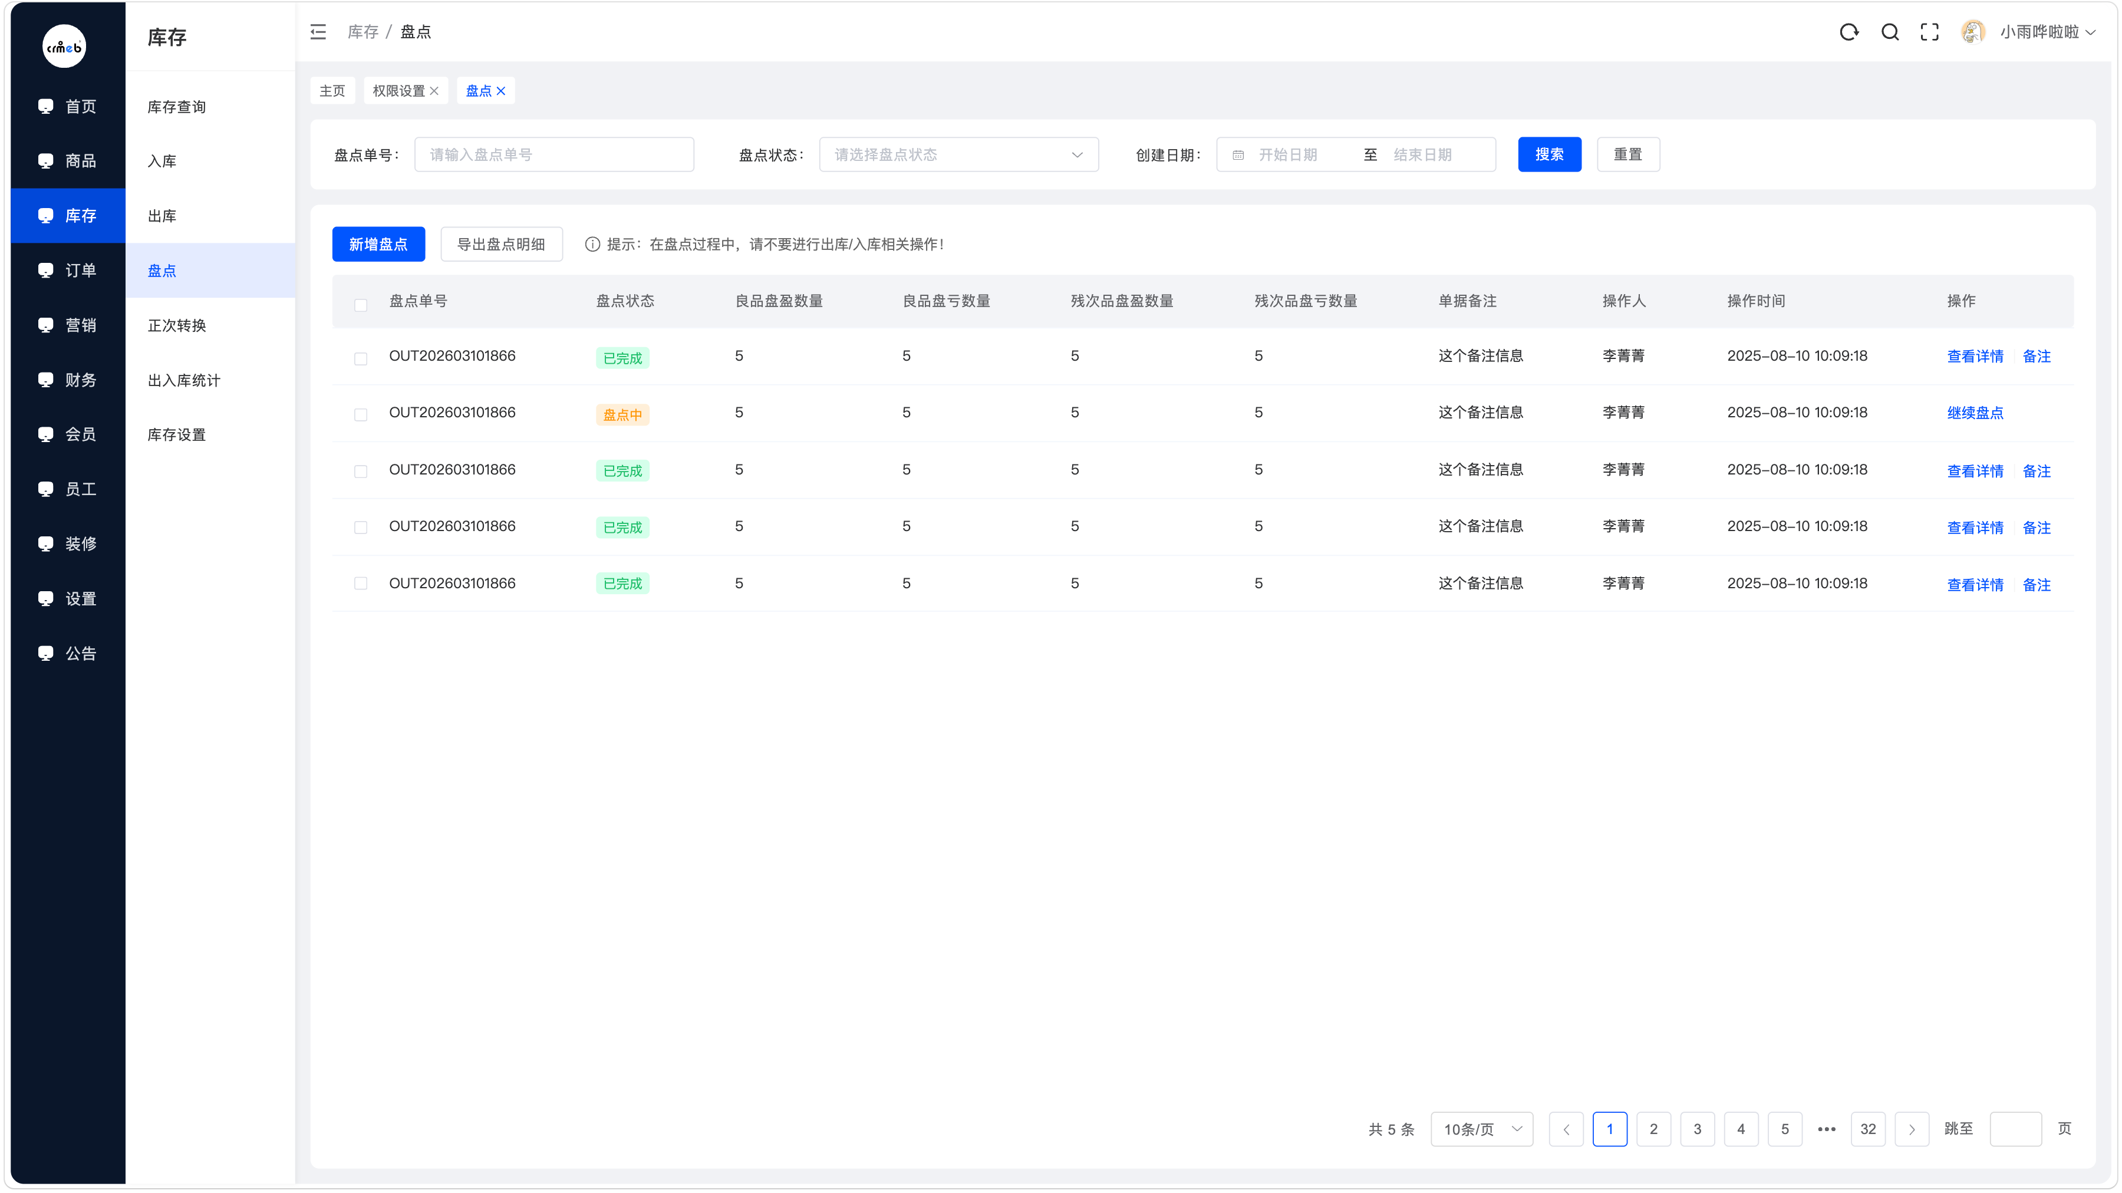Screen dimensions: 2122x1193
Task: Open 库存查询 submenu item
Action: click(210, 107)
